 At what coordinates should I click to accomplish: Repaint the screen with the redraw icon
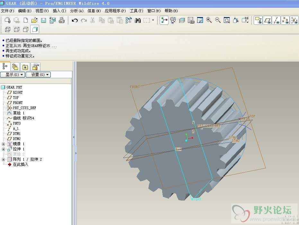click(200, 20)
